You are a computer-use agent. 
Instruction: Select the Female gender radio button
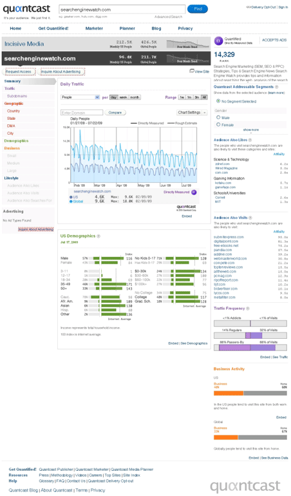[x=218, y=124]
